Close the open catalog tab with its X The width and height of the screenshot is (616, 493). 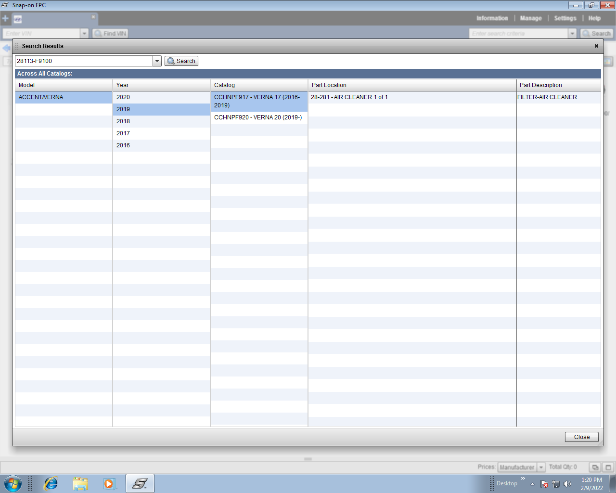(93, 17)
